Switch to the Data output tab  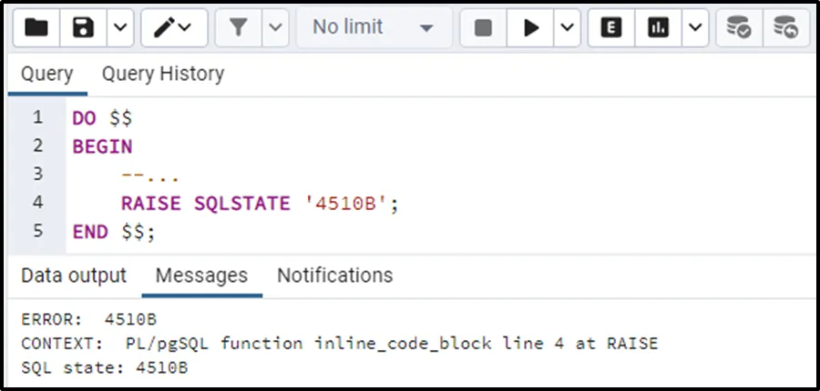[x=74, y=276]
